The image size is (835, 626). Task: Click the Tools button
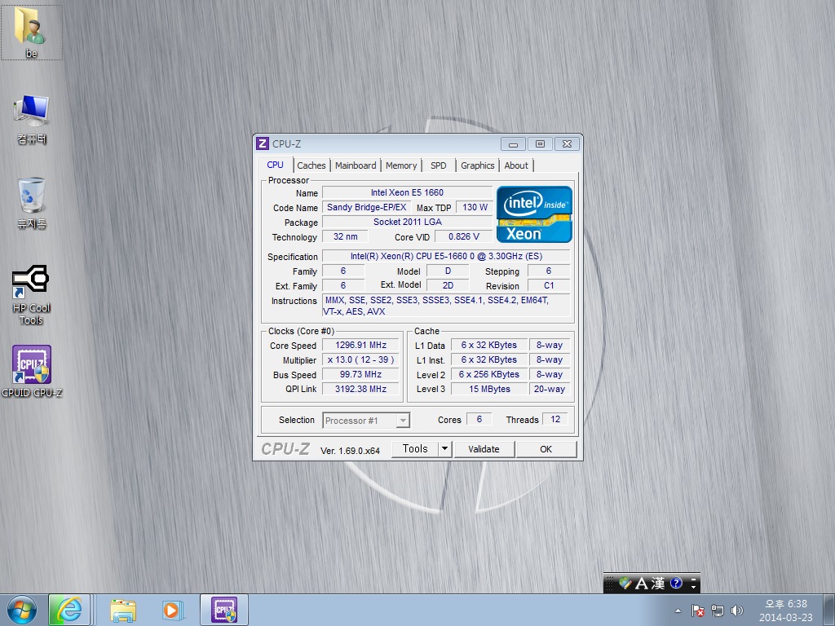point(415,449)
